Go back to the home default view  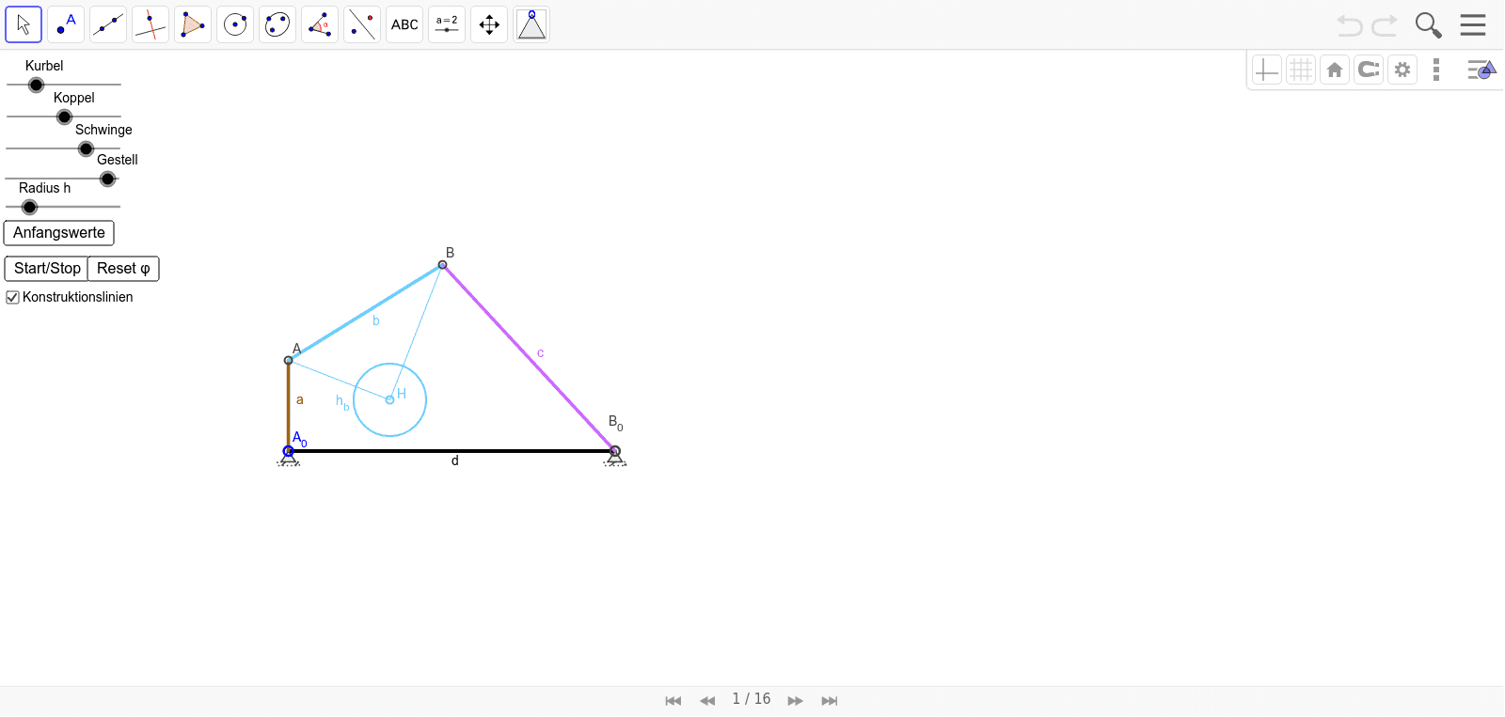(1335, 70)
